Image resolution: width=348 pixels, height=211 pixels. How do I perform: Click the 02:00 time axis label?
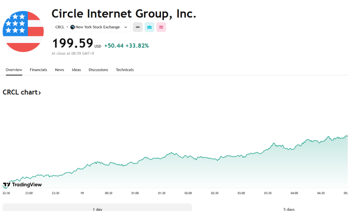coord(188,193)
